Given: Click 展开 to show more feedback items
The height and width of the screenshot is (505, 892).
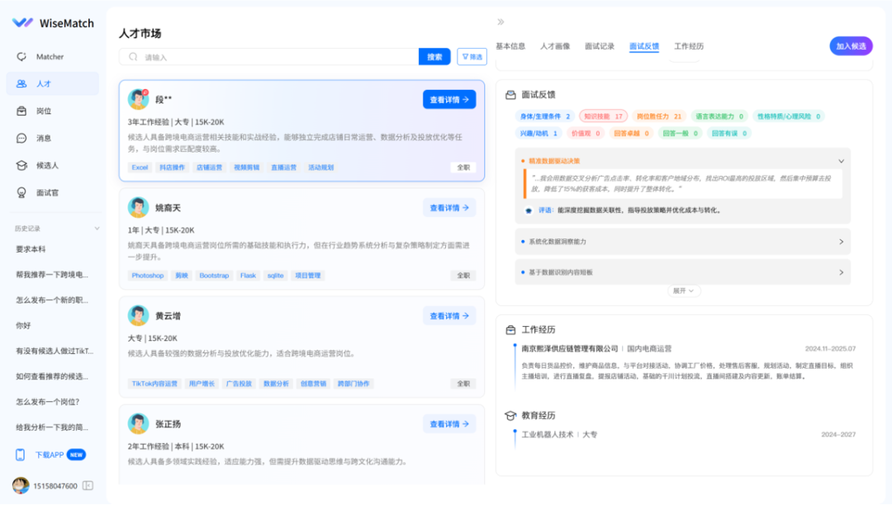Looking at the screenshot, I should pos(684,290).
